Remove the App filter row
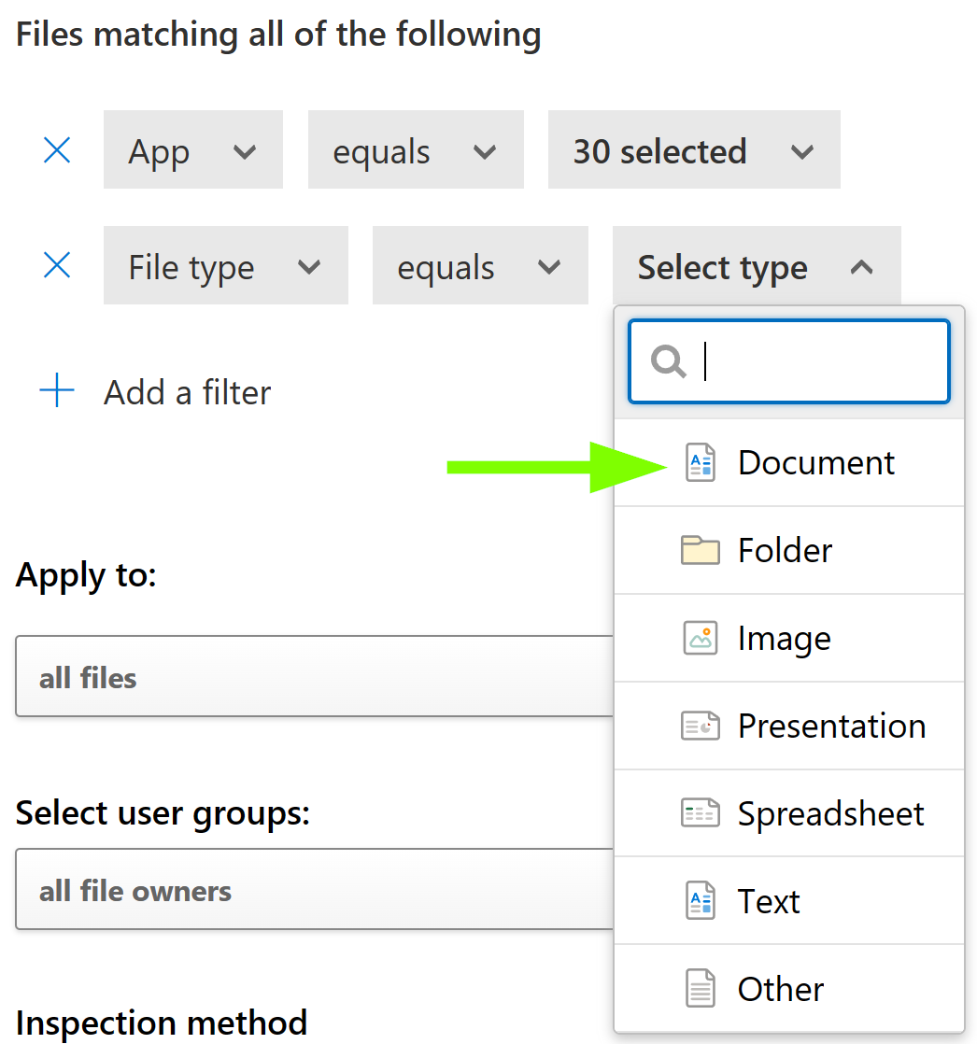The width and height of the screenshot is (977, 1044). pyautogui.click(x=57, y=150)
